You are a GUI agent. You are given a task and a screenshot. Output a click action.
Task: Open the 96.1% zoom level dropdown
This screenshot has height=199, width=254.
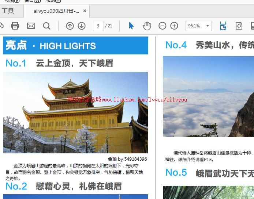point(208,26)
